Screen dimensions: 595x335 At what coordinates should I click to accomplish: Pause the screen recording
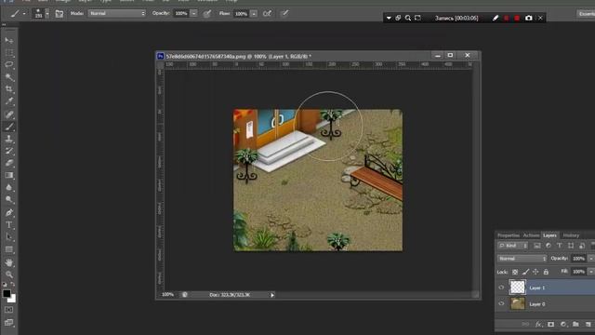(x=506, y=18)
